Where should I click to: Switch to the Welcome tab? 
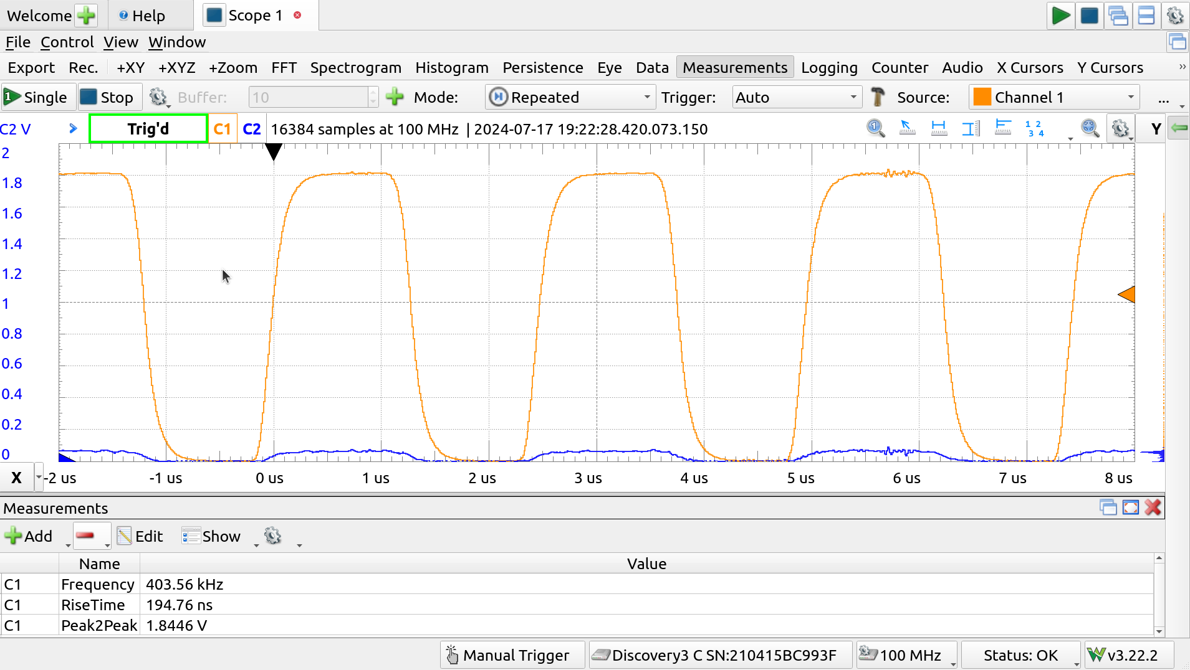[39, 16]
